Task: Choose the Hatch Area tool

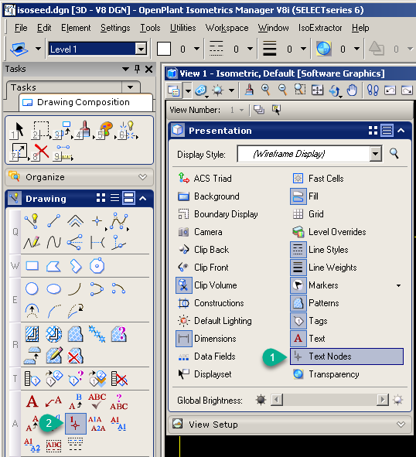Action: tap(32, 334)
